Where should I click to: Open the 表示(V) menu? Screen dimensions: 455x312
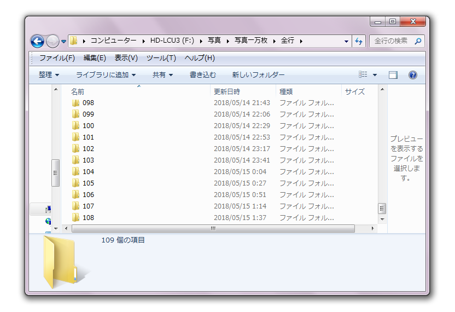(x=126, y=58)
